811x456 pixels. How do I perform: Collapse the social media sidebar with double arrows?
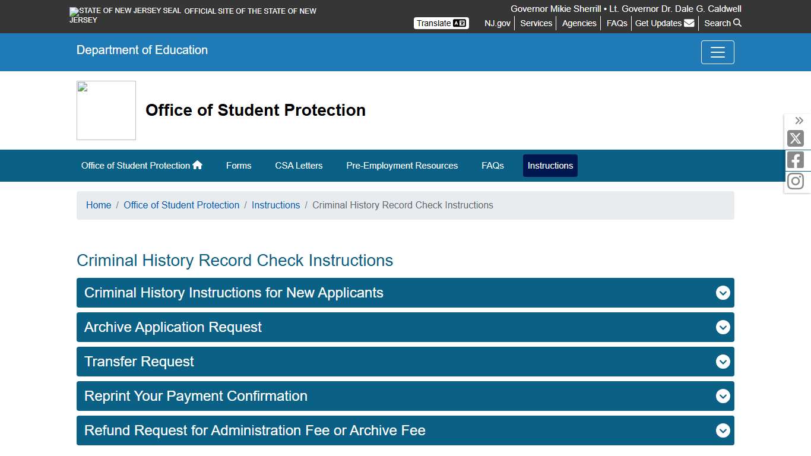(799, 120)
